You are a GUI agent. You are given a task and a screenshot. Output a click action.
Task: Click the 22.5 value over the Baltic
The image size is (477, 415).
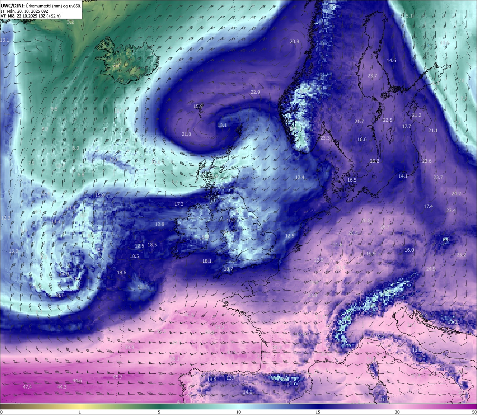[388, 120]
